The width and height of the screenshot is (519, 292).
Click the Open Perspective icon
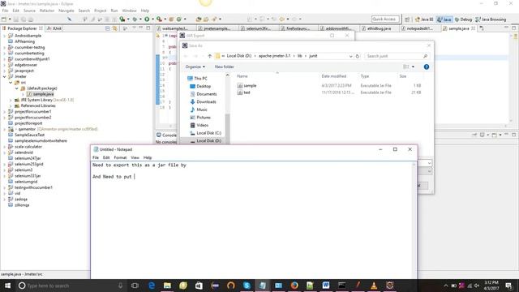(407, 19)
